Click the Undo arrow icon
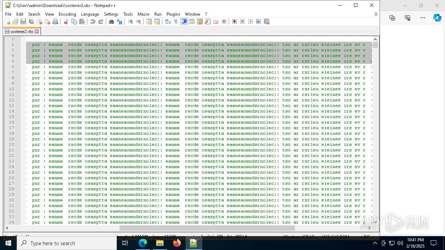The height and width of the screenshot is (250, 445). click(x=92, y=22)
